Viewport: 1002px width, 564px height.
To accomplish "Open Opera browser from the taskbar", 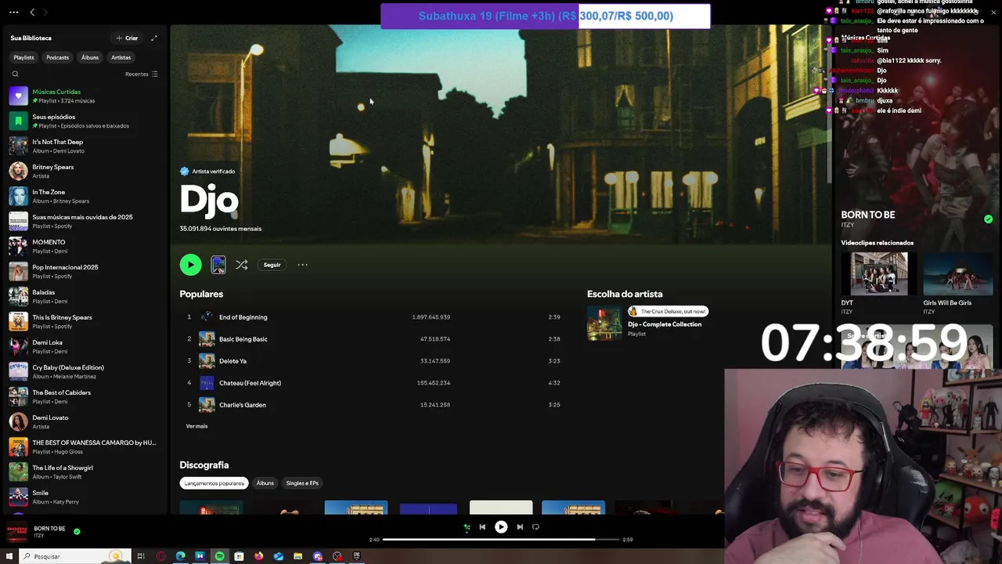I will (x=161, y=556).
